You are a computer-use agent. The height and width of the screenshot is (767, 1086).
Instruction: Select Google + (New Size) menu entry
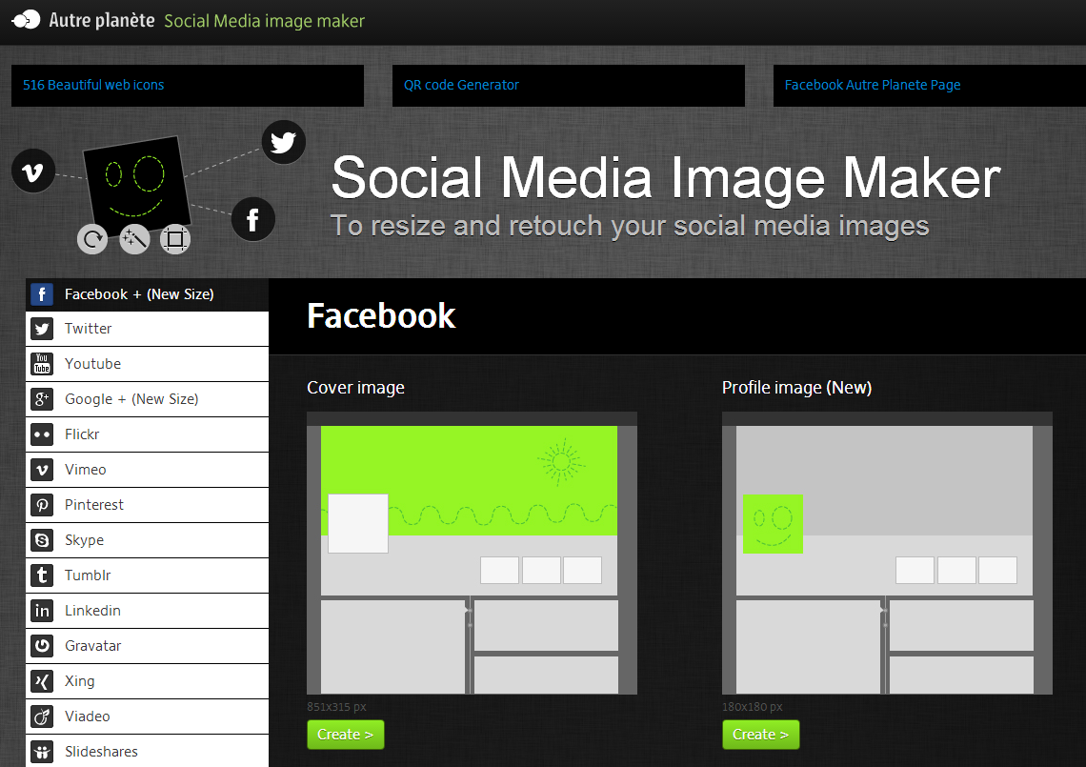(x=147, y=399)
